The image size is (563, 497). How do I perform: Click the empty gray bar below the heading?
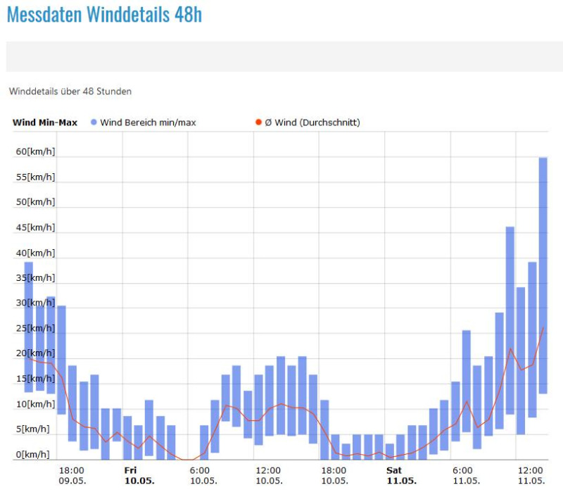pos(284,56)
